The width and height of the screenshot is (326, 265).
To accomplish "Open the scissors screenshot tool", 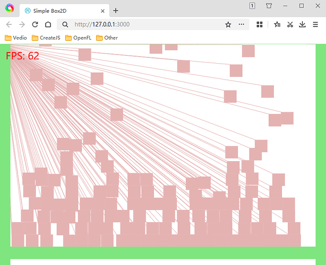I will (290, 24).
